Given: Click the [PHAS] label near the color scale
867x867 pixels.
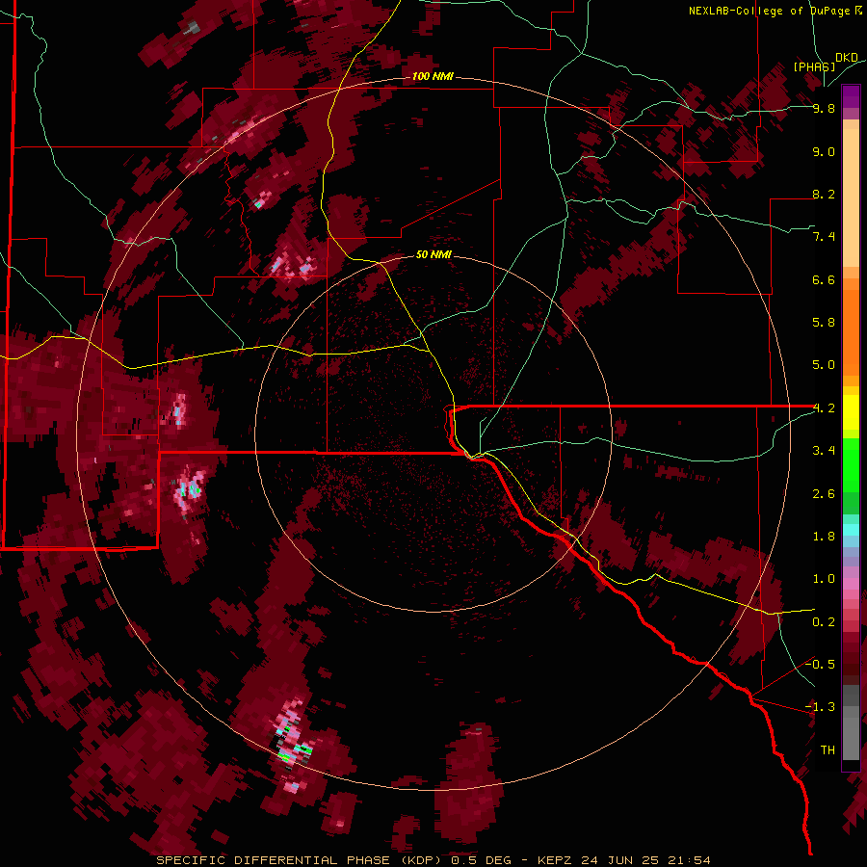Looking at the screenshot, I should click(814, 66).
